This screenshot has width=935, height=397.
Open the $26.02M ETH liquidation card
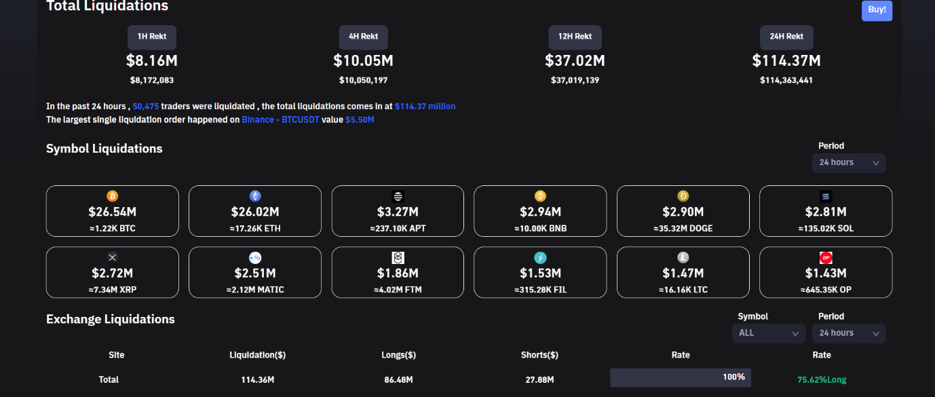(255, 211)
